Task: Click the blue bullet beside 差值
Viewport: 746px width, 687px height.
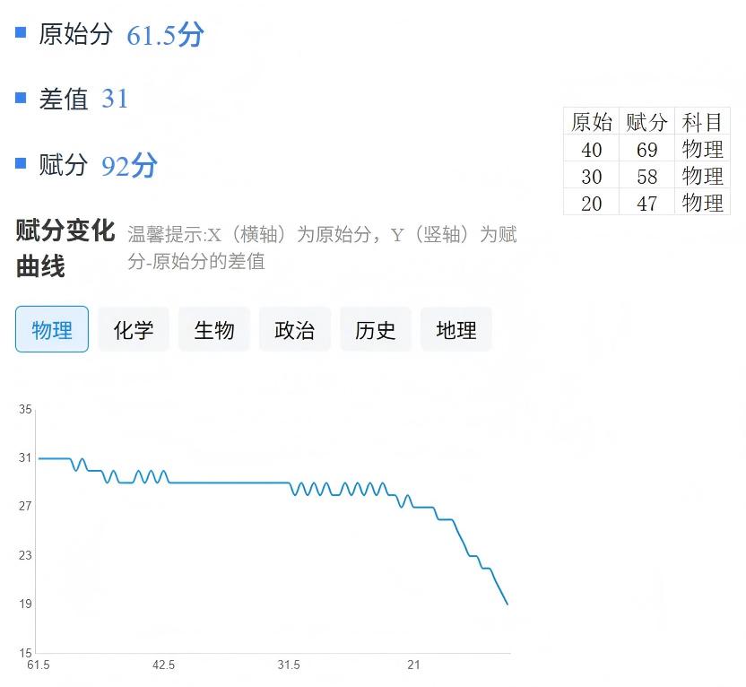Action: click(21, 98)
